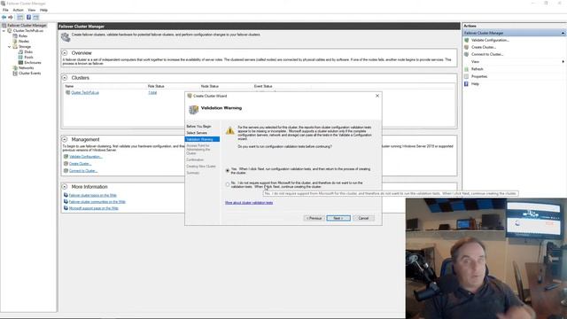Click the Cluster Events icon in the tree
The width and height of the screenshot is (567, 319).
(x=15, y=73)
